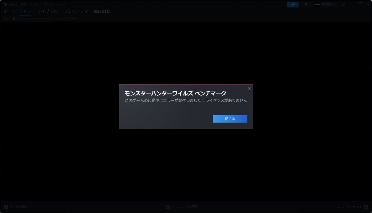Click ゲームを追加 at the bottom

(19, 206)
